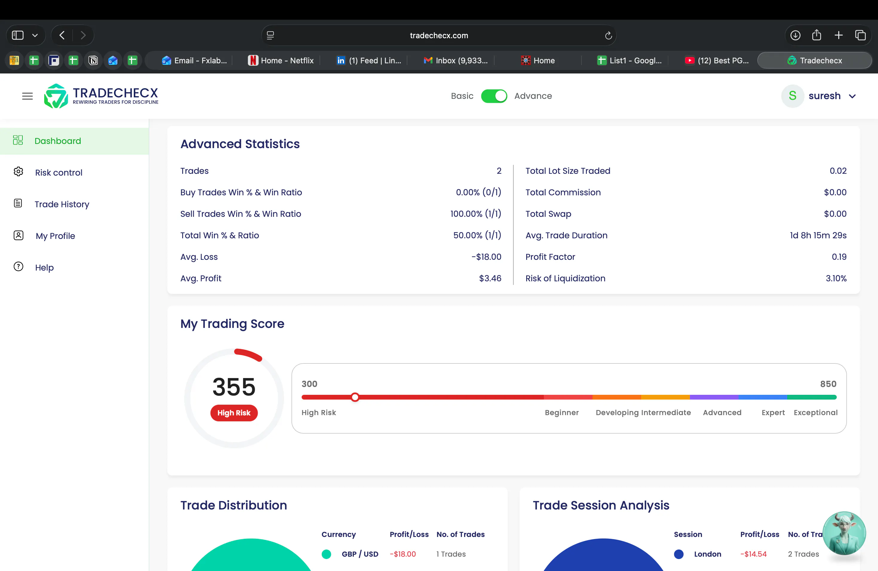Select the Trade History list icon
Image resolution: width=878 pixels, height=571 pixels.
tap(18, 204)
